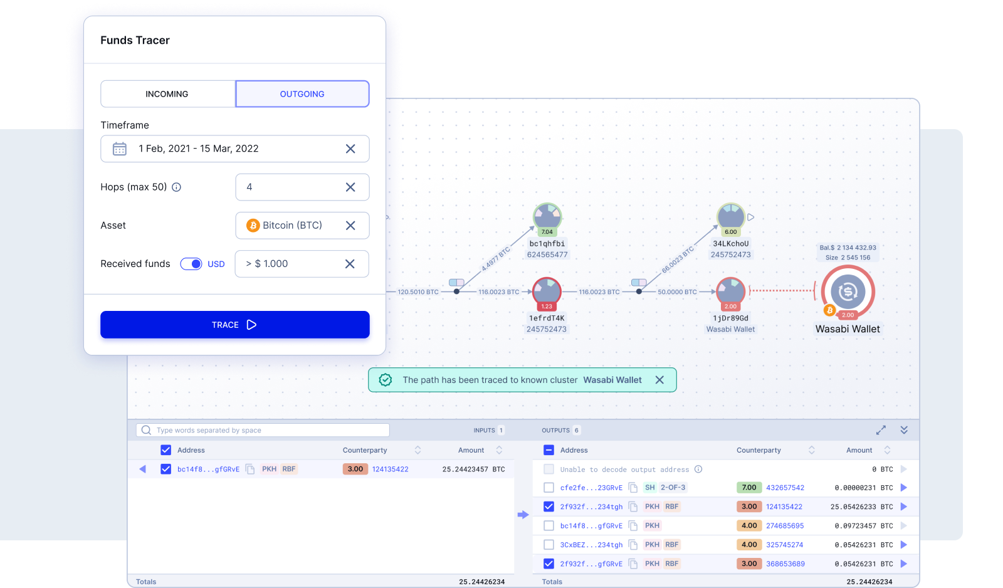This screenshot has width=1003, height=588.
Task: Open input counterparty 124135422
Action: (391, 469)
